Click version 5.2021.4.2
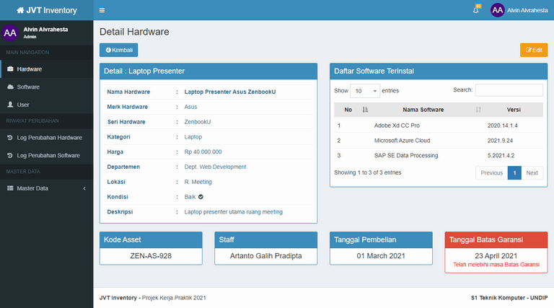Image resolution: width=554 pixels, height=308 pixels. (x=501, y=155)
